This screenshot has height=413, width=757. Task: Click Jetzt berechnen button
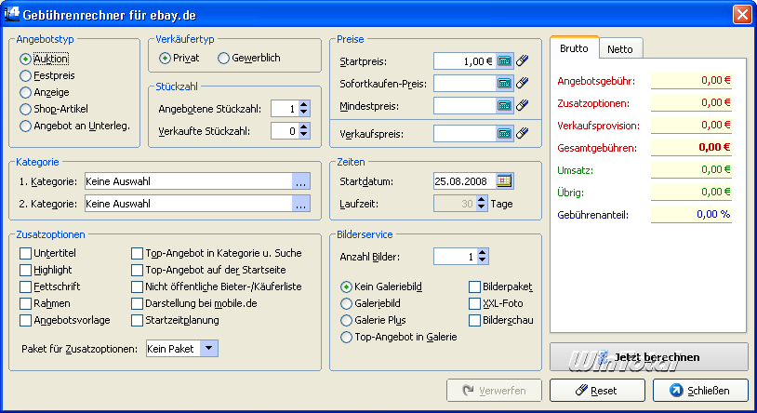point(649,357)
